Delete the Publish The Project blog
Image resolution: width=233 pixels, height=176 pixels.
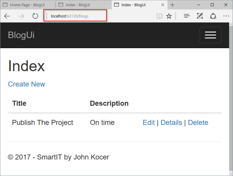pyautogui.click(x=198, y=122)
